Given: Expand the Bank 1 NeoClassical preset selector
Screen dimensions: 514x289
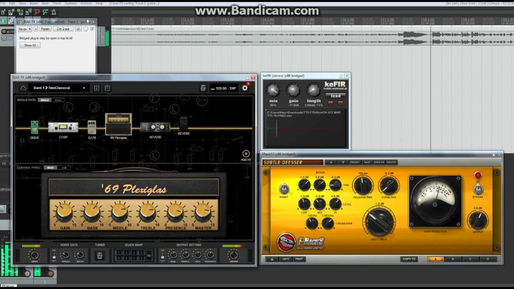Looking at the screenshot, I should [59, 88].
